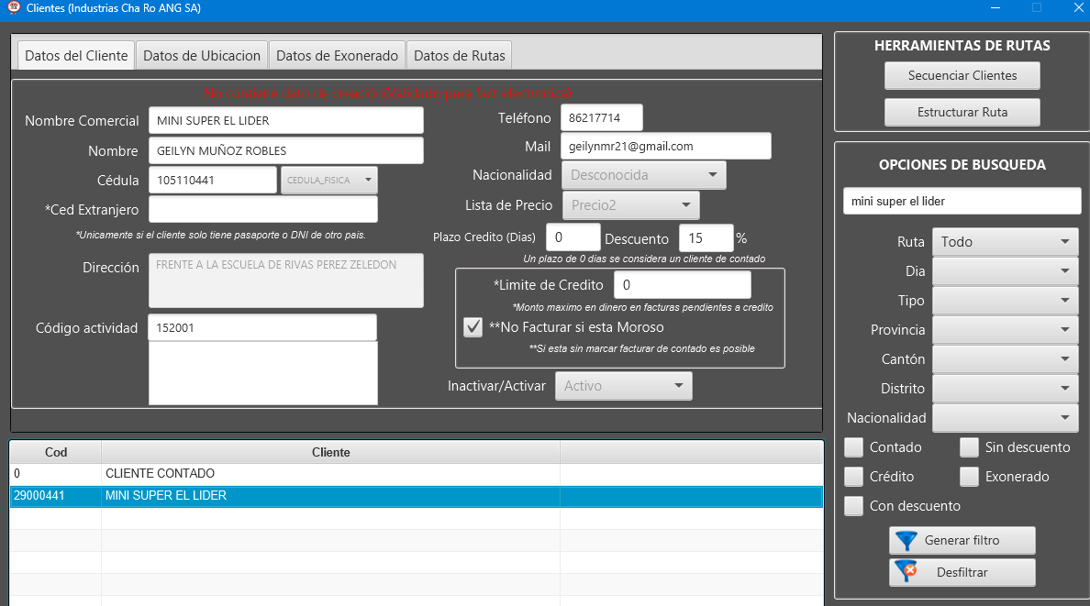Expand the Inactivar/Activar status dropdown
The height and width of the screenshot is (606, 1090).
coord(623,386)
